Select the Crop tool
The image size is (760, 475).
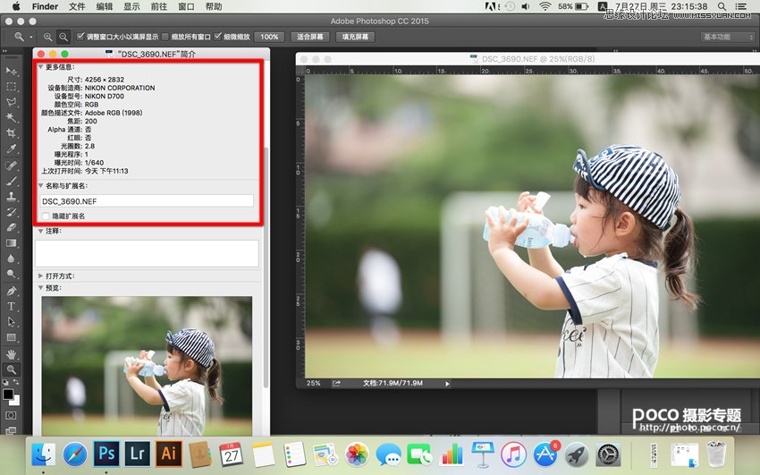[11, 133]
